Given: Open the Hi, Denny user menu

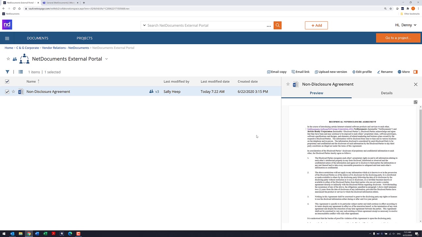Looking at the screenshot, I should coord(406,25).
